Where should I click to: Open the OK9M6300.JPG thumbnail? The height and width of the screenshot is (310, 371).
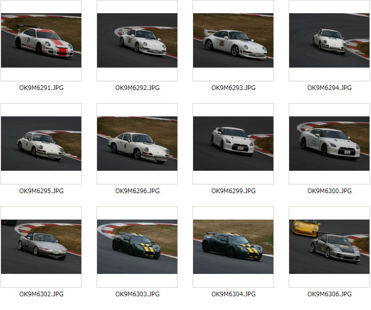(x=329, y=144)
